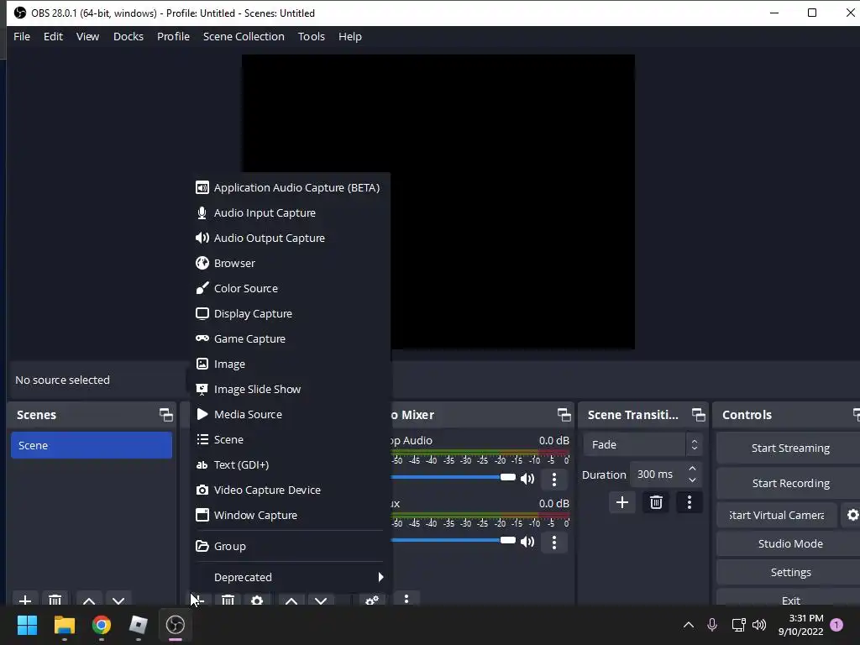
Task: Choose Audio Input Capture from the list
Action: coord(290,212)
